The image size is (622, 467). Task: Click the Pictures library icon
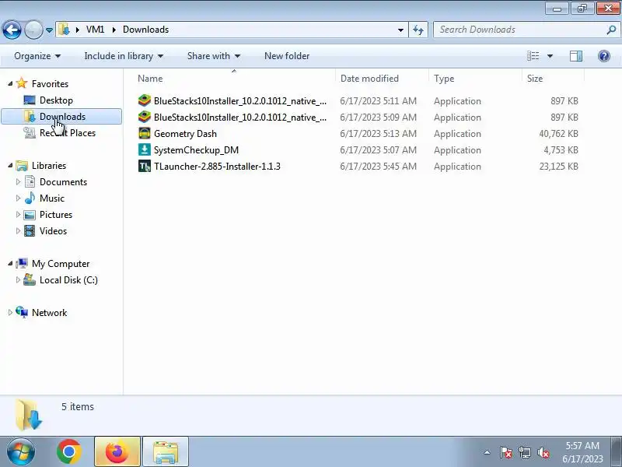click(x=30, y=215)
